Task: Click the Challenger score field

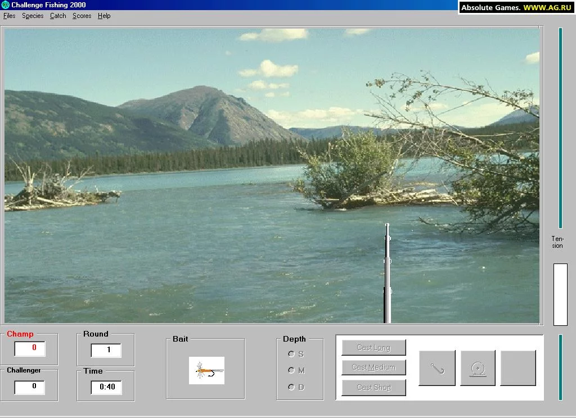Action: click(29, 387)
